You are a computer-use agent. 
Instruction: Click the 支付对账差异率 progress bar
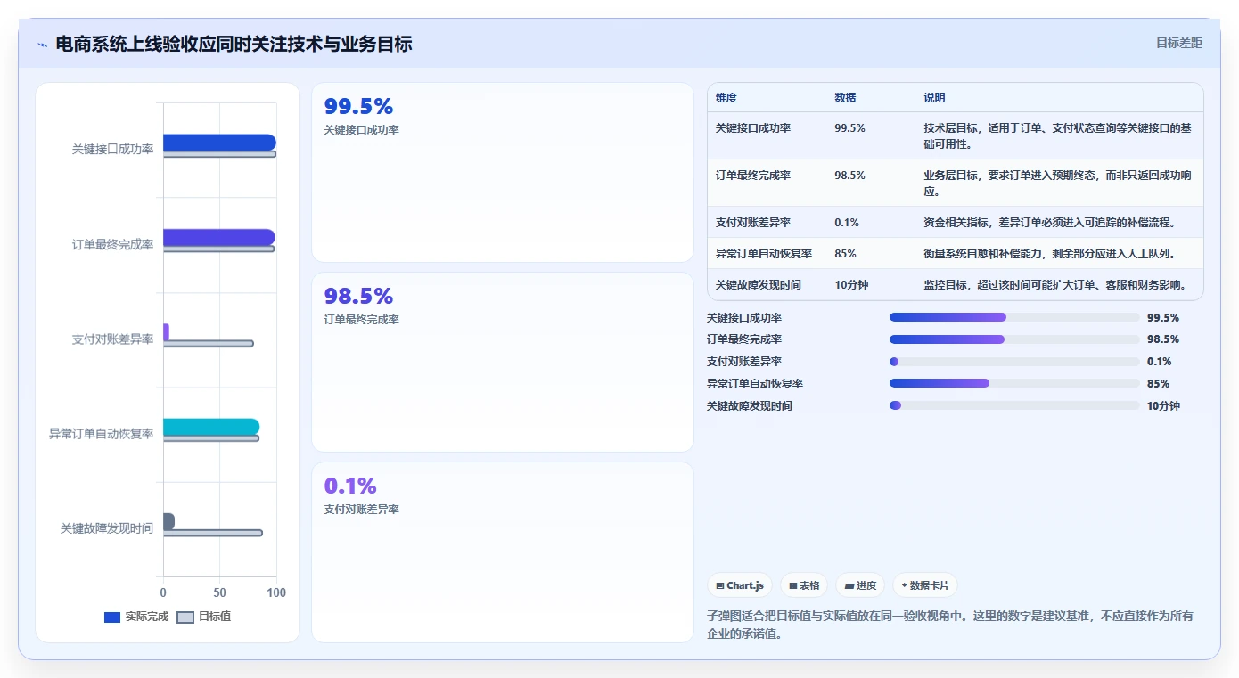coord(1014,362)
